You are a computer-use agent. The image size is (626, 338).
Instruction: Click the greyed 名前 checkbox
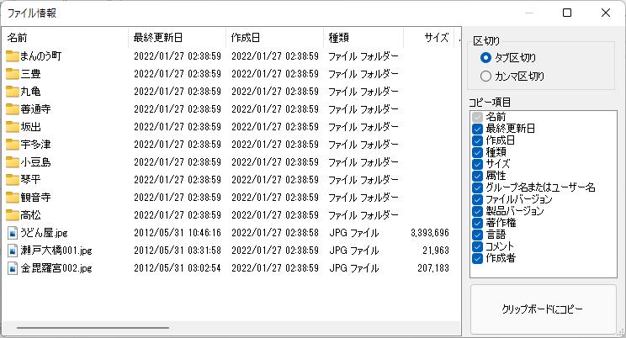(477, 117)
